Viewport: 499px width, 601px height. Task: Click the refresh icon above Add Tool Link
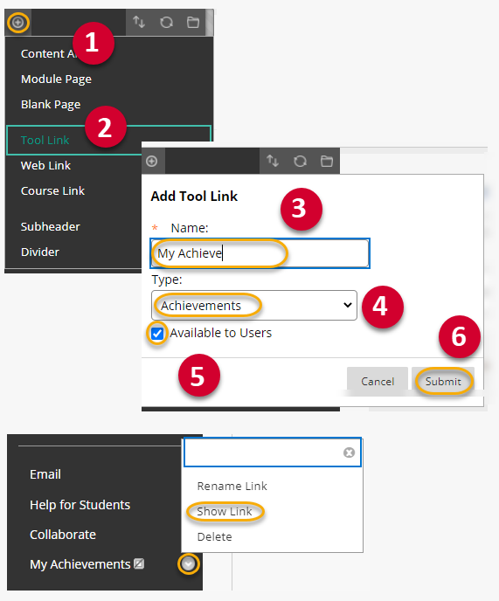click(300, 162)
